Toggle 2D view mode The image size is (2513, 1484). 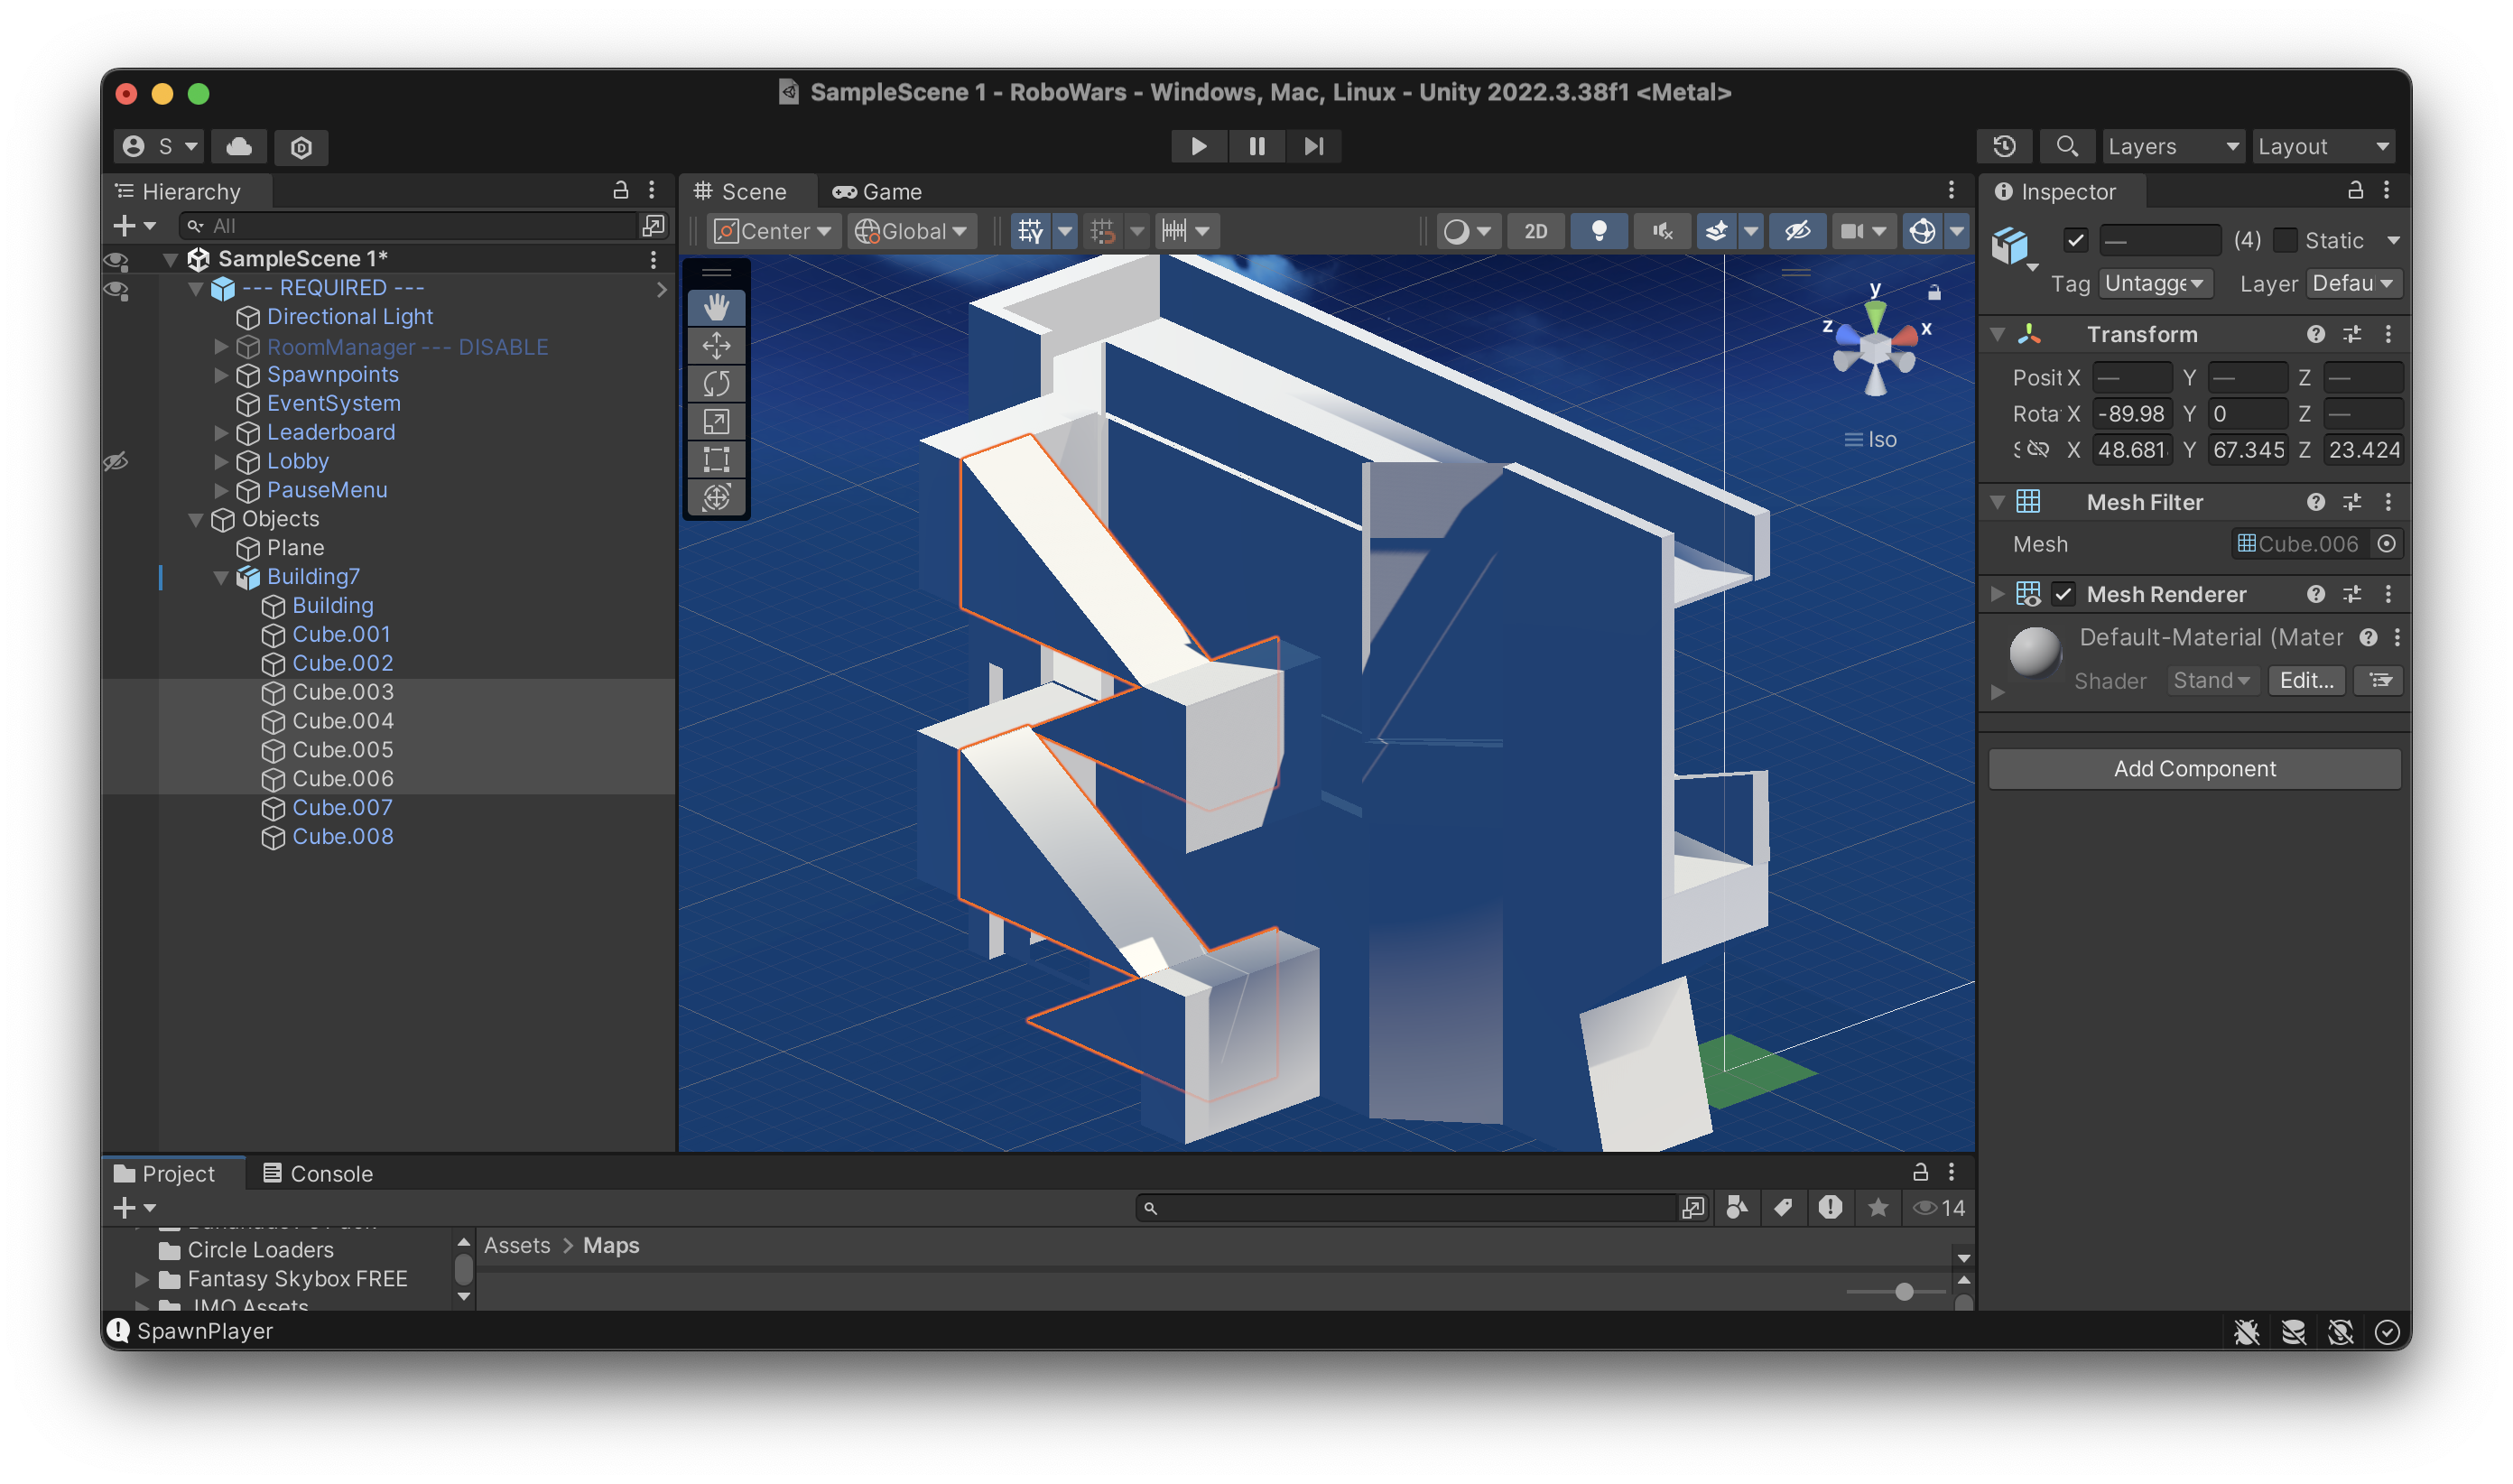click(1535, 231)
